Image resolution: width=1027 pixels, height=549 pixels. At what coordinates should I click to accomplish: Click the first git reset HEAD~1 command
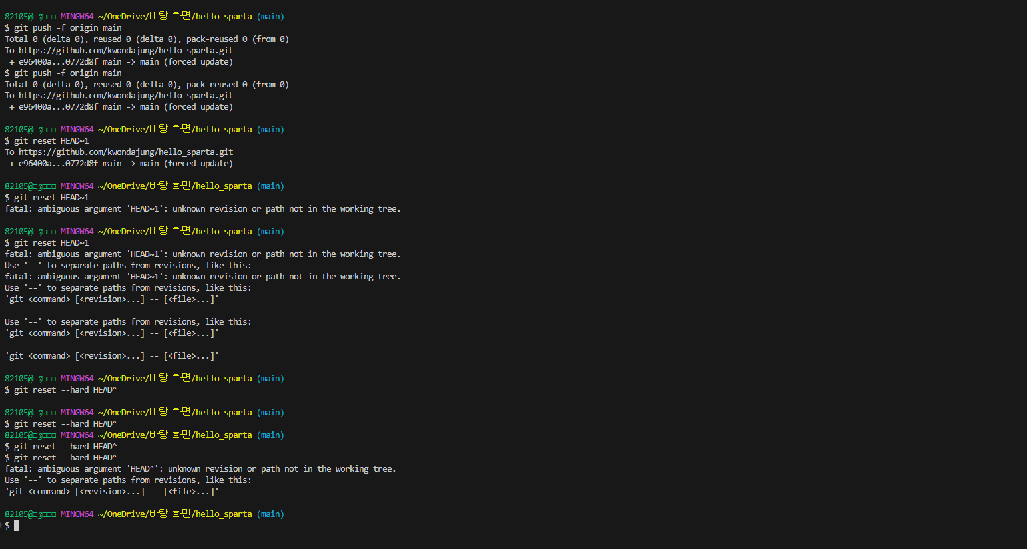[x=51, y=141]
